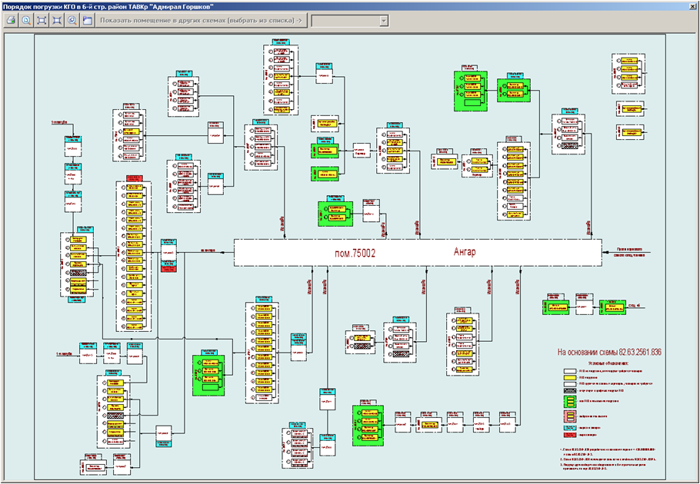Click 'На основании схемы 82.63.2561.836' text
The height and width of the screenshot is (484, 700).
click(x=609, y=352)
